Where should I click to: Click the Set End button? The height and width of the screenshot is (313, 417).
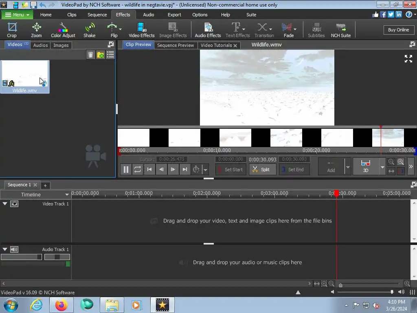(294, 170)
